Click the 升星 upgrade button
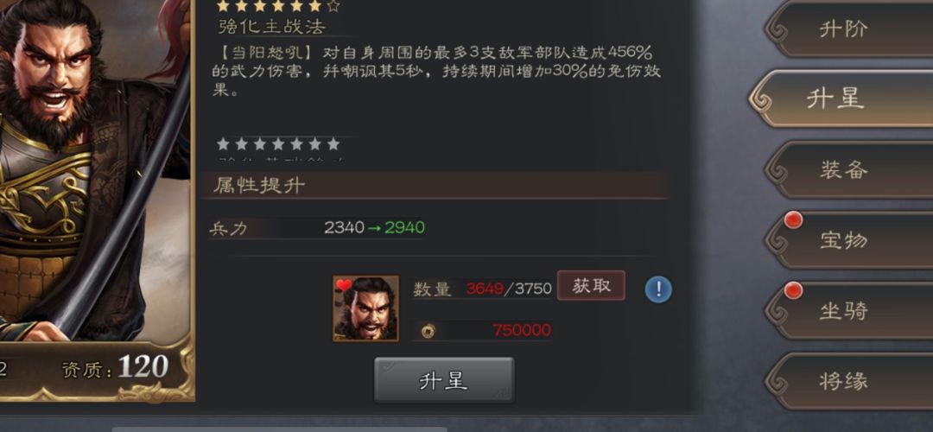Viewport: 933px width, 432px height. [x=444, y=380]
